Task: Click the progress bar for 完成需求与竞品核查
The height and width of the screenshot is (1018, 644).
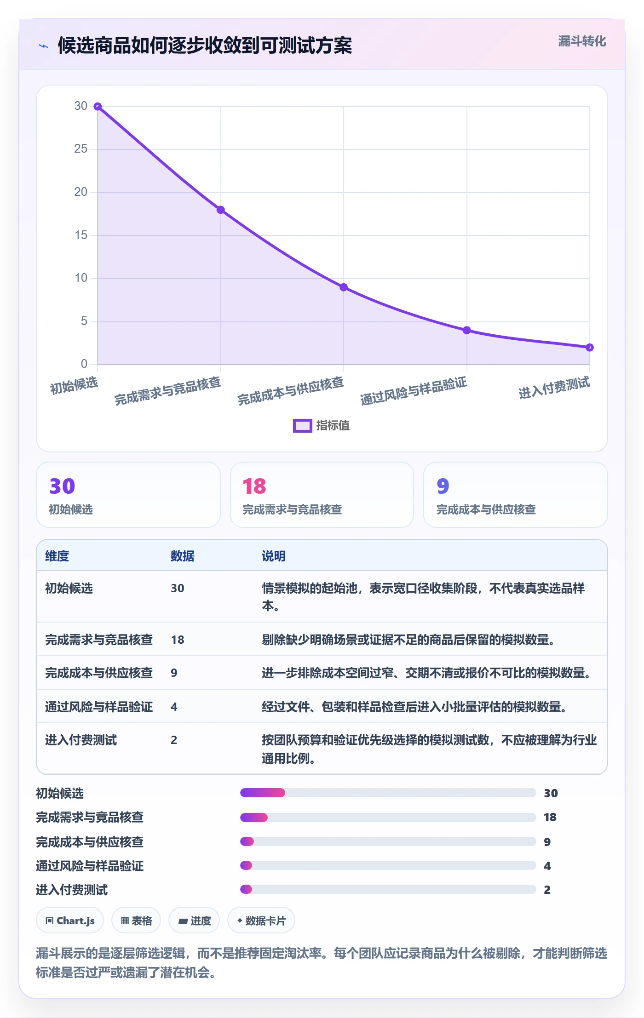Action: tap(388, 817)
